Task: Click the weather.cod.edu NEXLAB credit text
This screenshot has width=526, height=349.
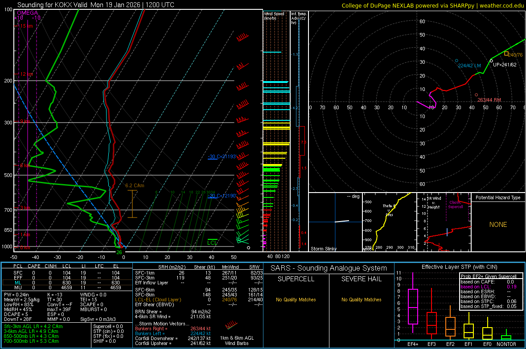Action: pos(432,6)
